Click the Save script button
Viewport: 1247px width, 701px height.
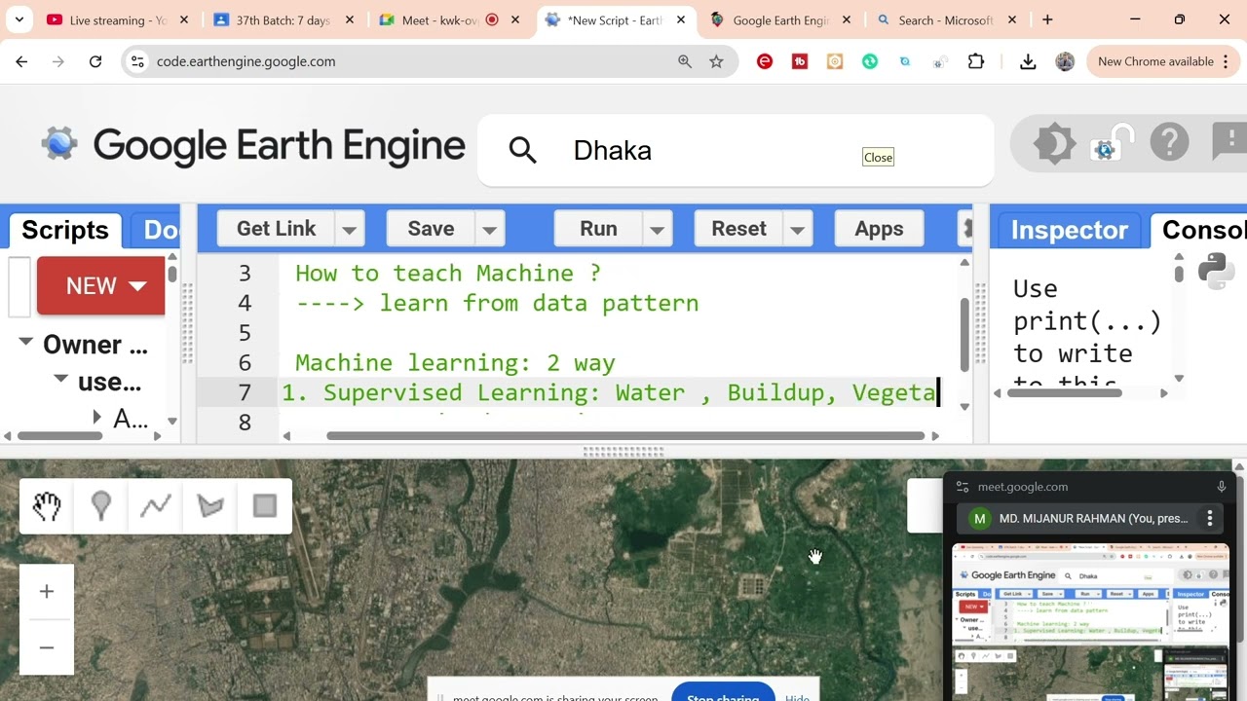point(431,229)
